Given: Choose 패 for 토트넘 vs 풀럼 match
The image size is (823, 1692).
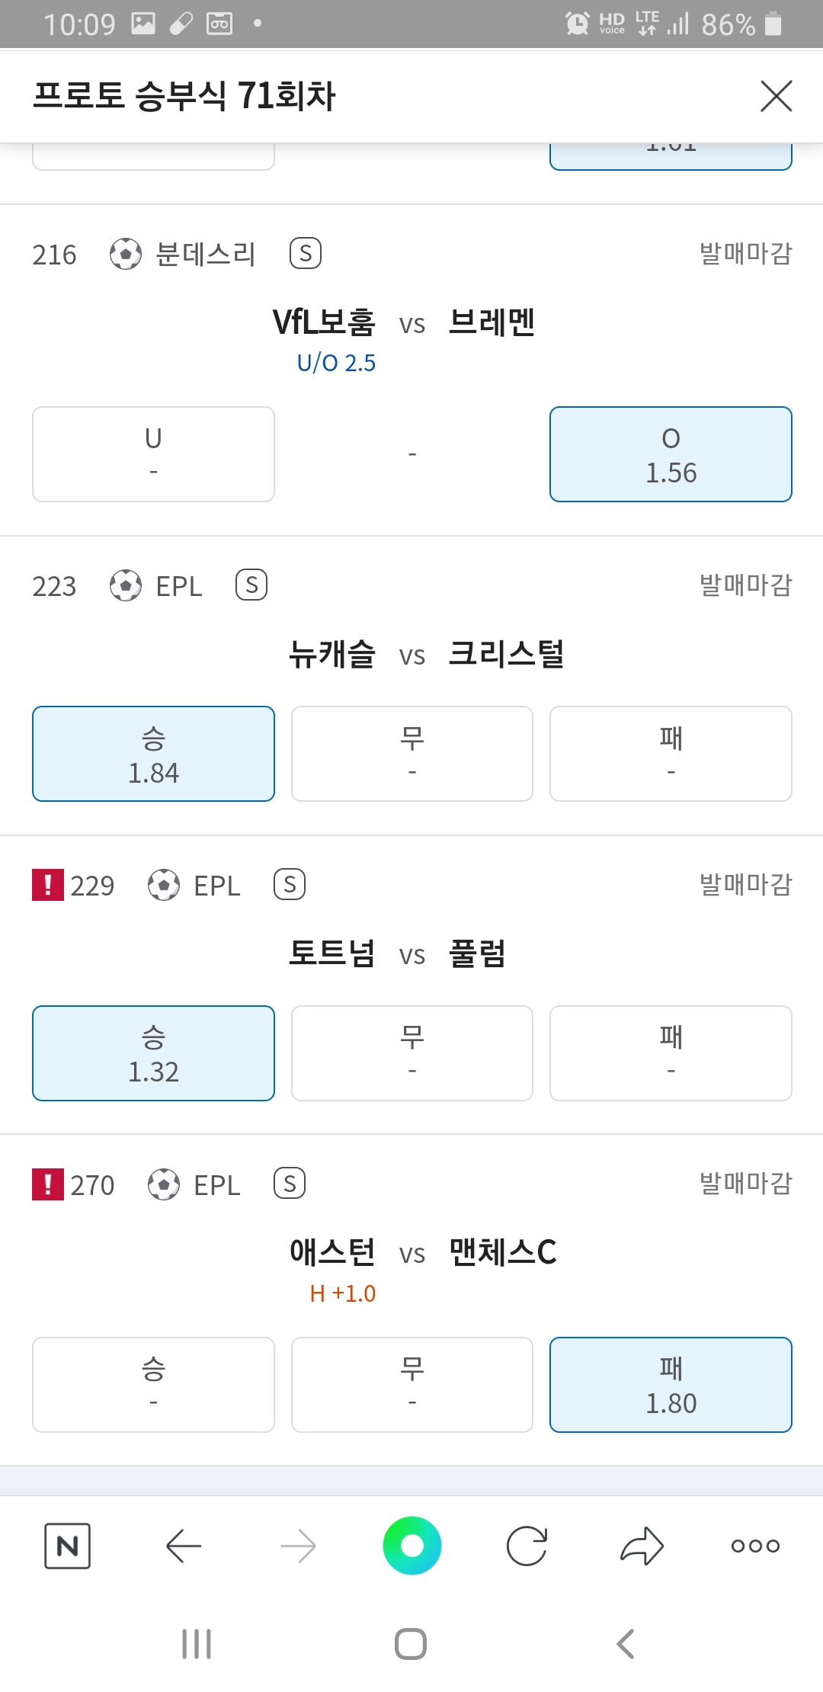Looking at the screenshot, I should pyautogui.click(x=671, y=1053).
